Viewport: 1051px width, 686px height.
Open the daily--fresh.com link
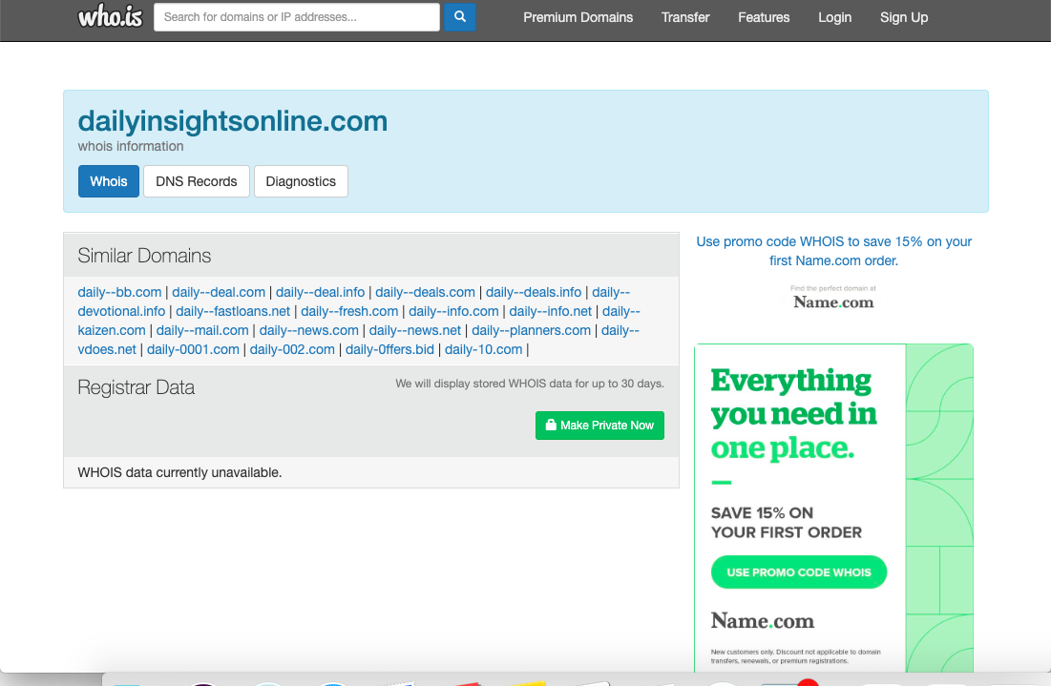[349, 311]
